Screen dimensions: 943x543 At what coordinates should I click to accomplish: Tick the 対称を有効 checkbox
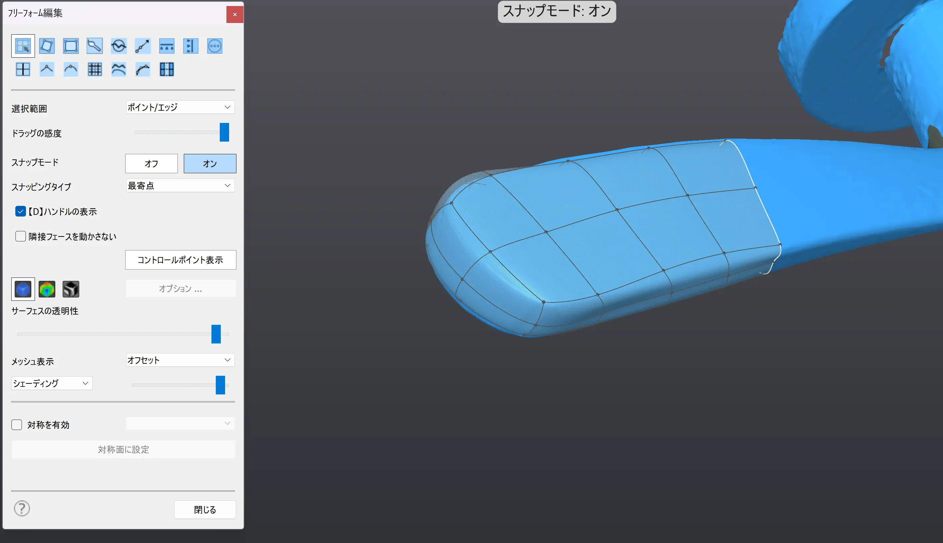pos(17,425)
